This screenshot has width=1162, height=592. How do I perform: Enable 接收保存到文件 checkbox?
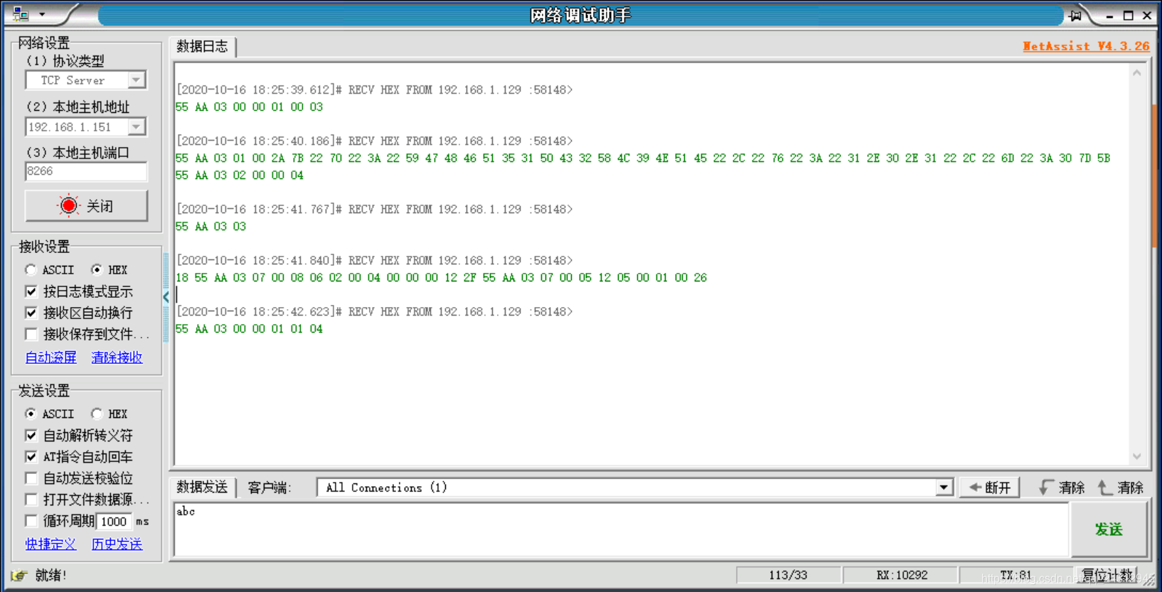(x=31, y=334)
